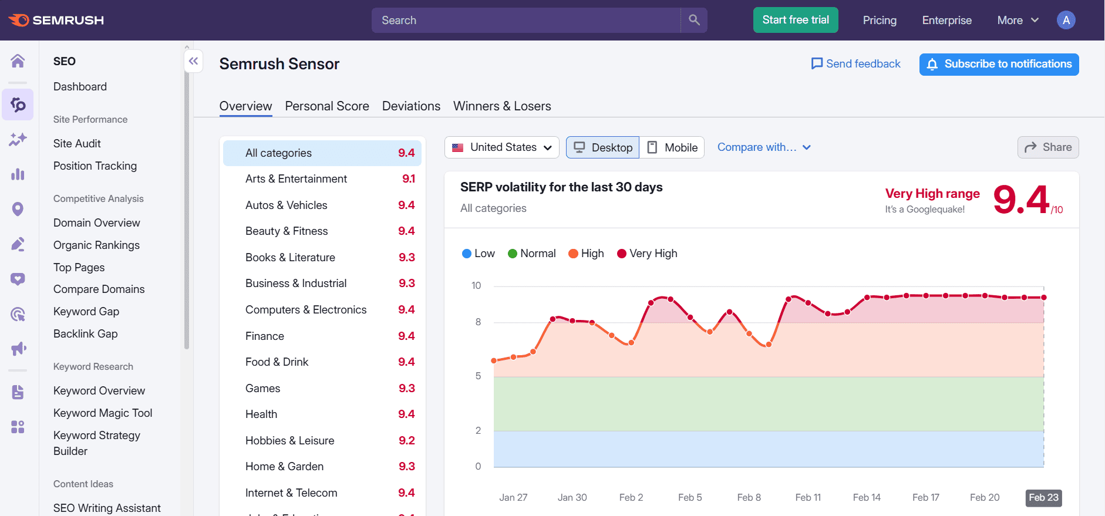Viewport: 1105px width, 516px height.
Task: Open the Local pin icon in the sidebar
Action: (18, 209)
